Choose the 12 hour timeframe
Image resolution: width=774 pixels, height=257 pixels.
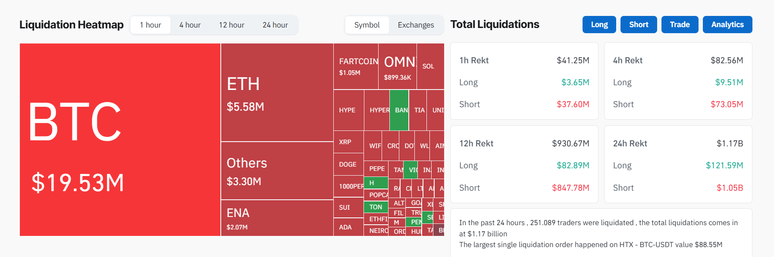click(x=232, y=25)
